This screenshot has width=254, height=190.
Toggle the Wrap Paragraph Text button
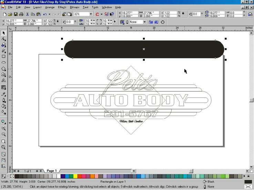coord(122,22)
